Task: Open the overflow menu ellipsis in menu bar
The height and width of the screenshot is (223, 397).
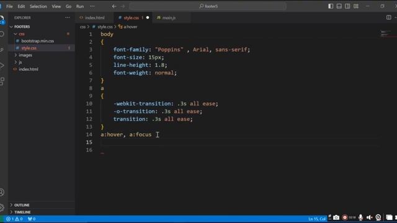Action: (x=92, y=6)
